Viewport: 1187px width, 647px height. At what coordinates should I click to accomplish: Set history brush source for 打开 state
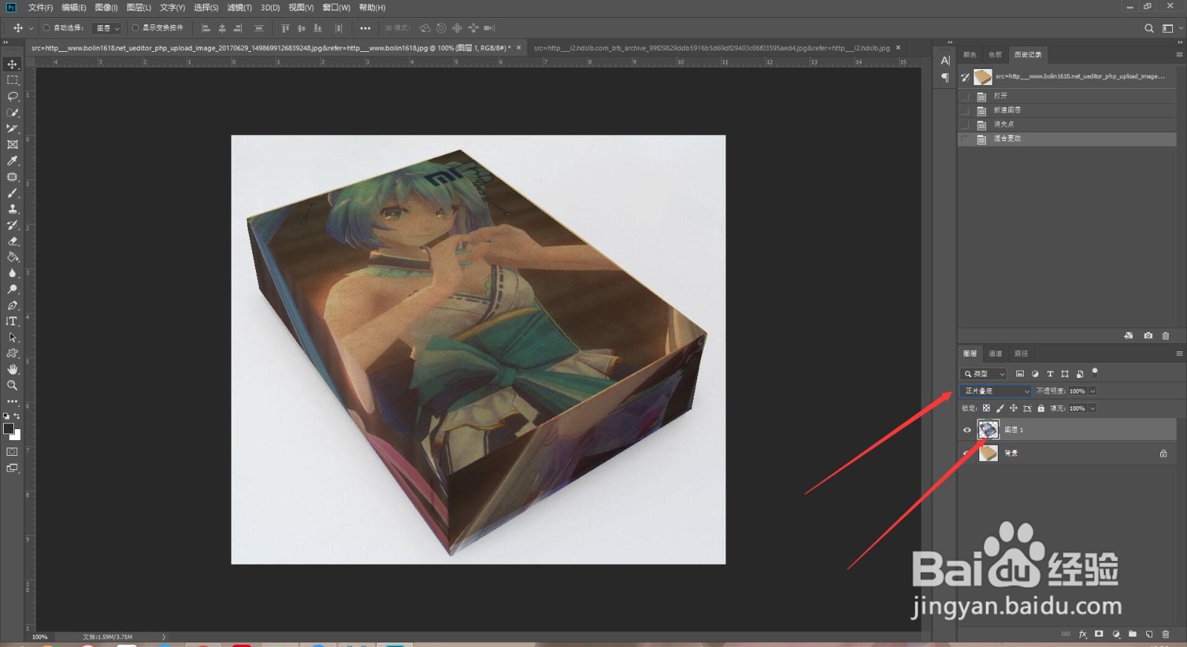[965, 96]
